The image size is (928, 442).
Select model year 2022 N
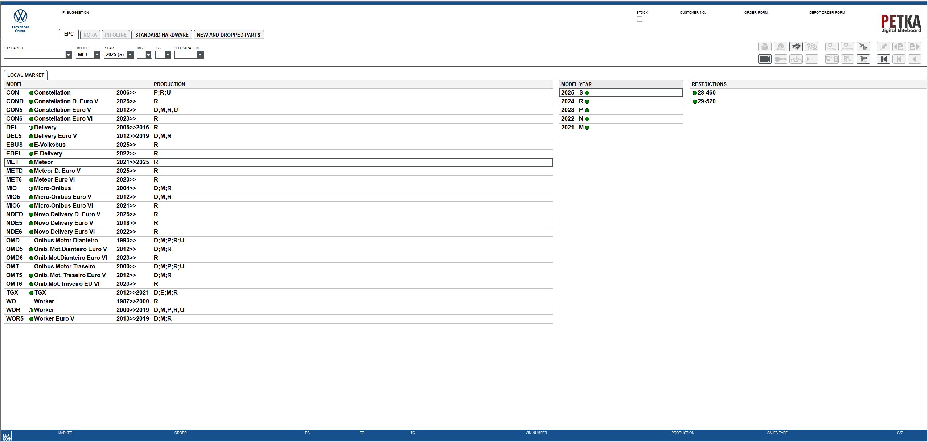[x=621, y=119]
